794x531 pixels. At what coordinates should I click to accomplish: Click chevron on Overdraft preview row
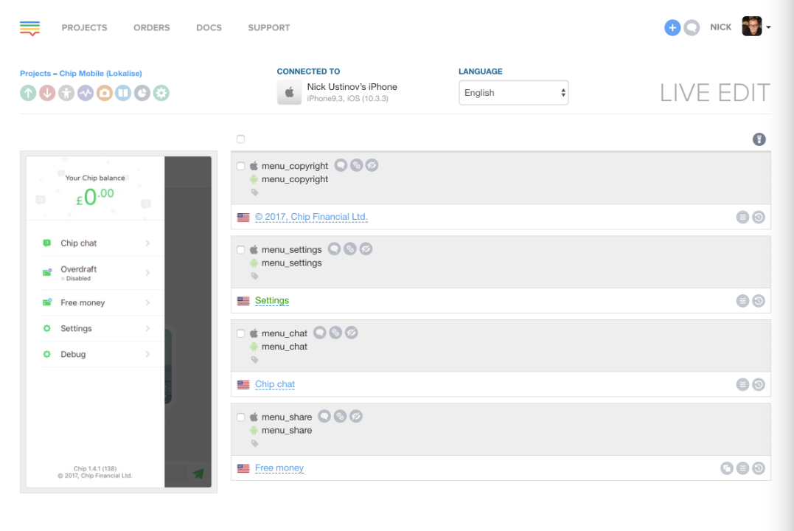coord(147,273)
